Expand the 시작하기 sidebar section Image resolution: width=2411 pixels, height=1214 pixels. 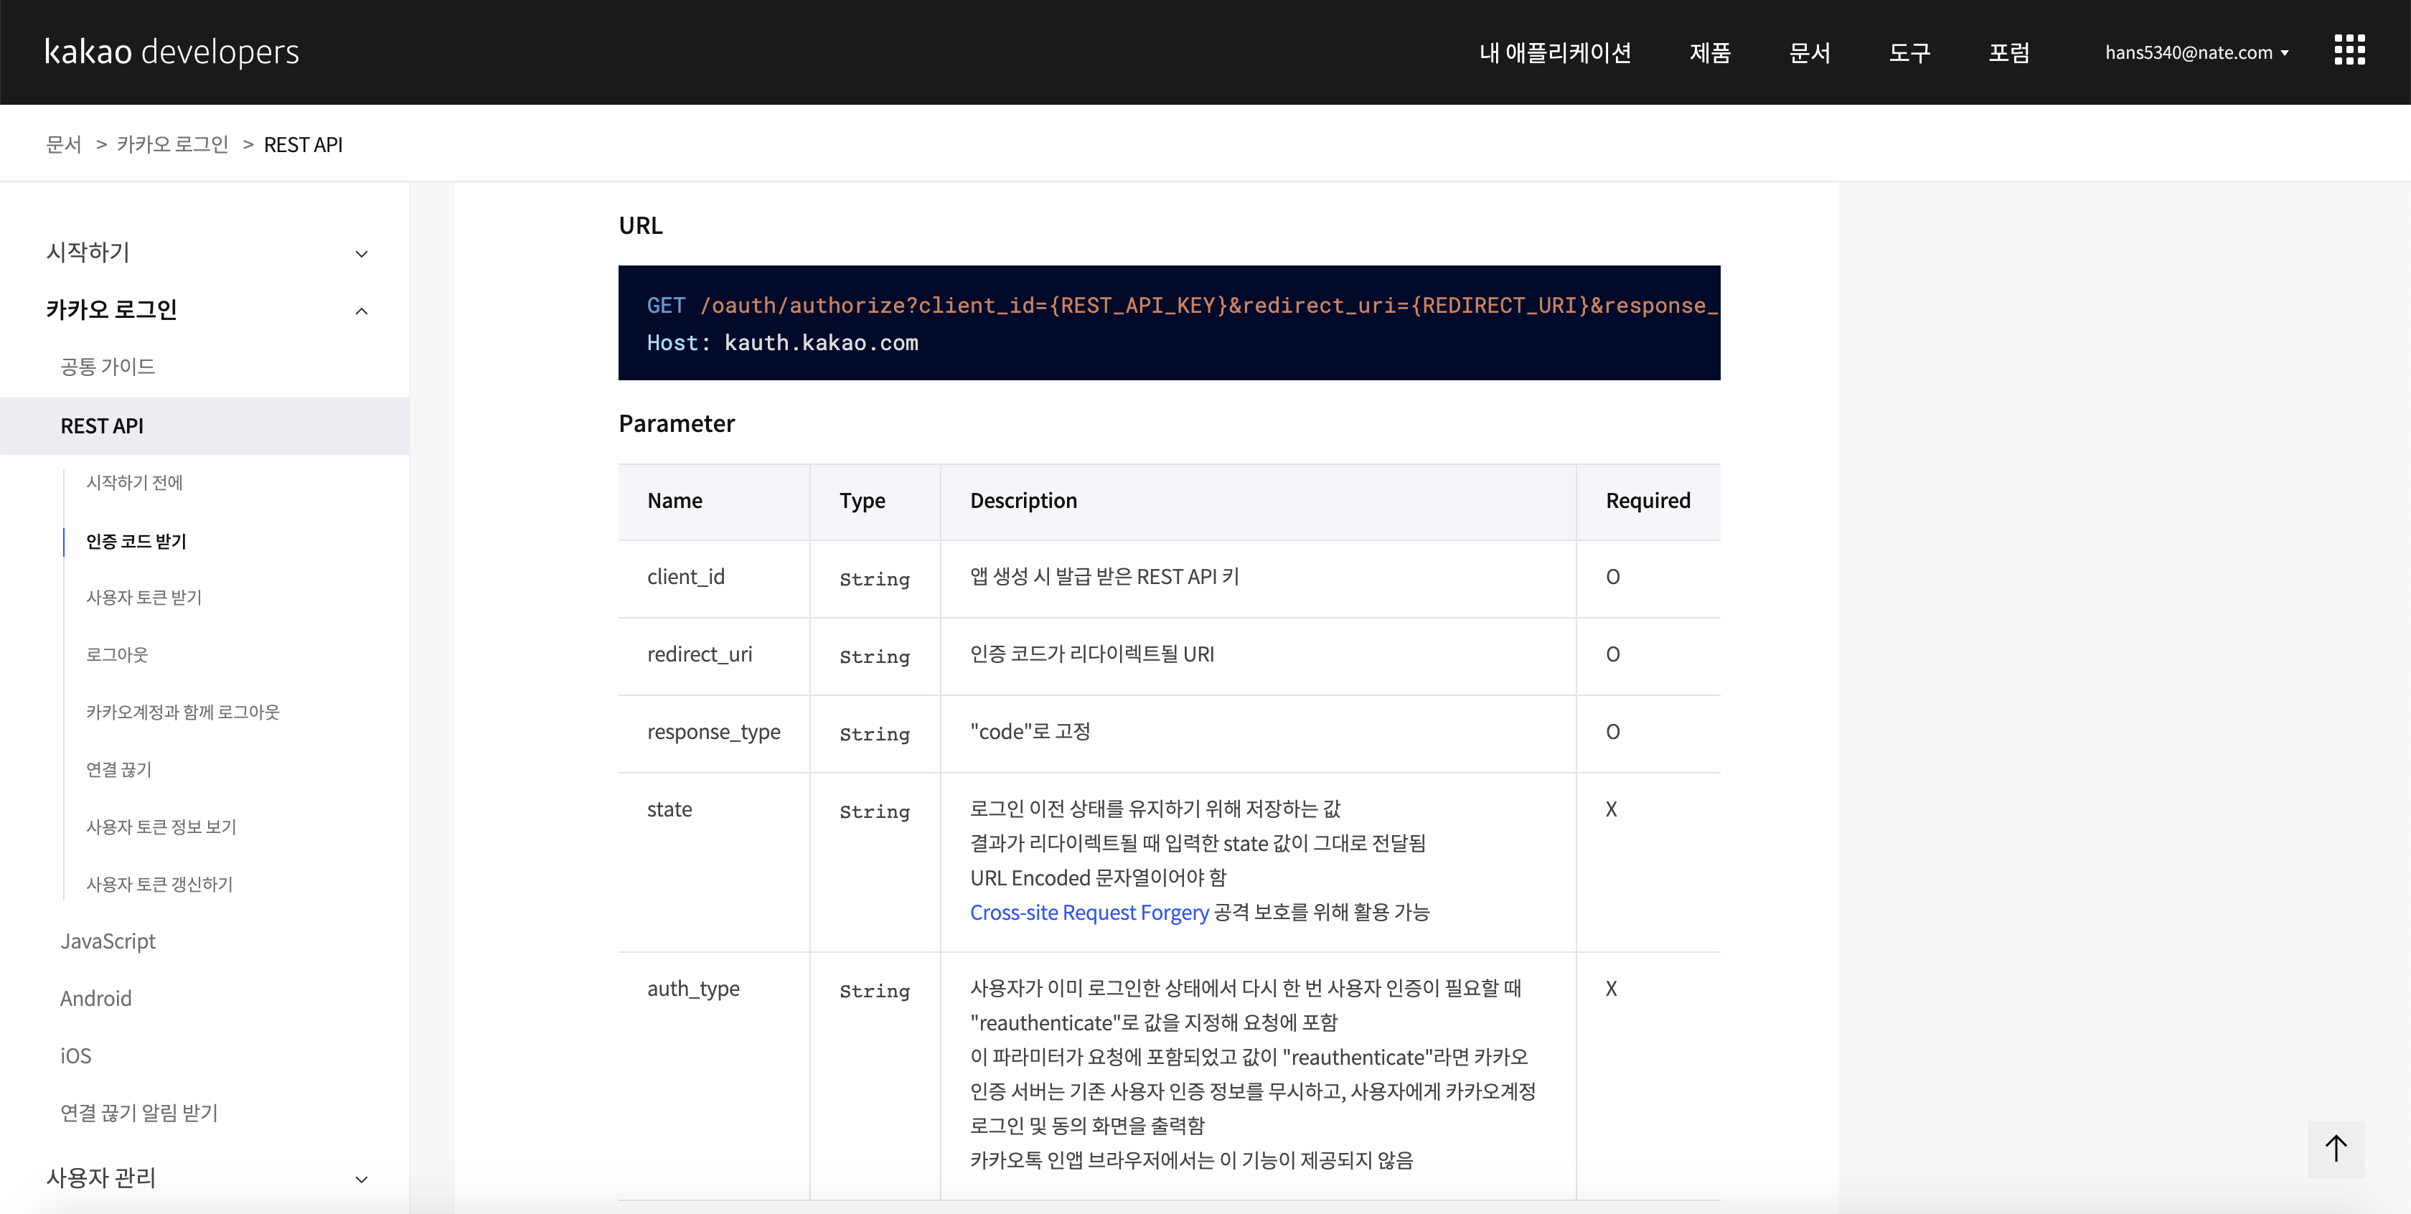(206, 253)
